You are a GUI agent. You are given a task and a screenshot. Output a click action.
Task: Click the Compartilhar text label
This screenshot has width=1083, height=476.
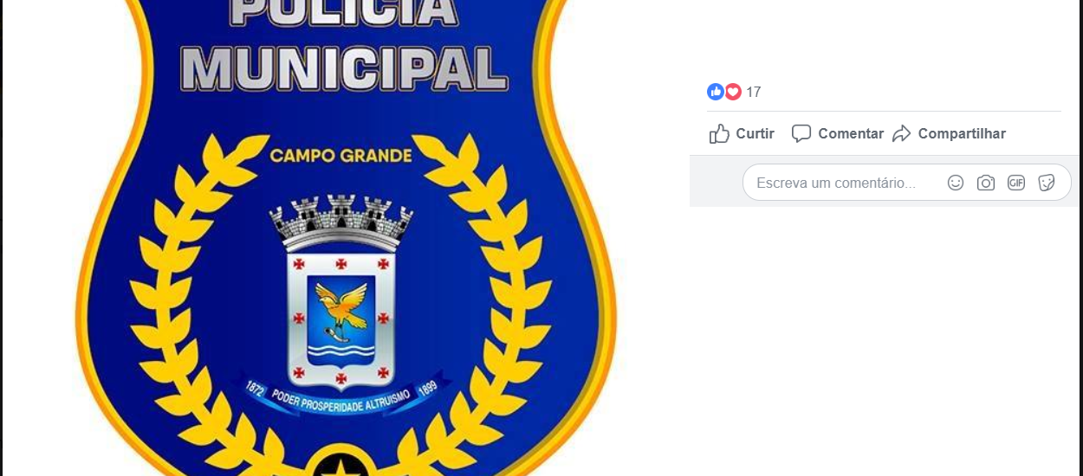[962, 133]
